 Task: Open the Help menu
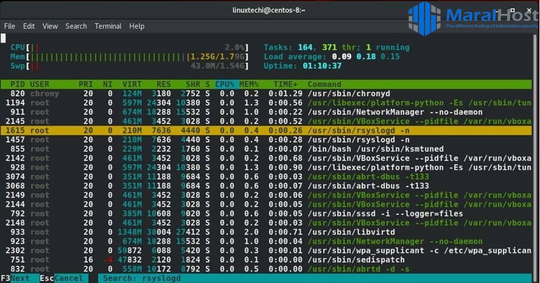(x=136, y=26)
